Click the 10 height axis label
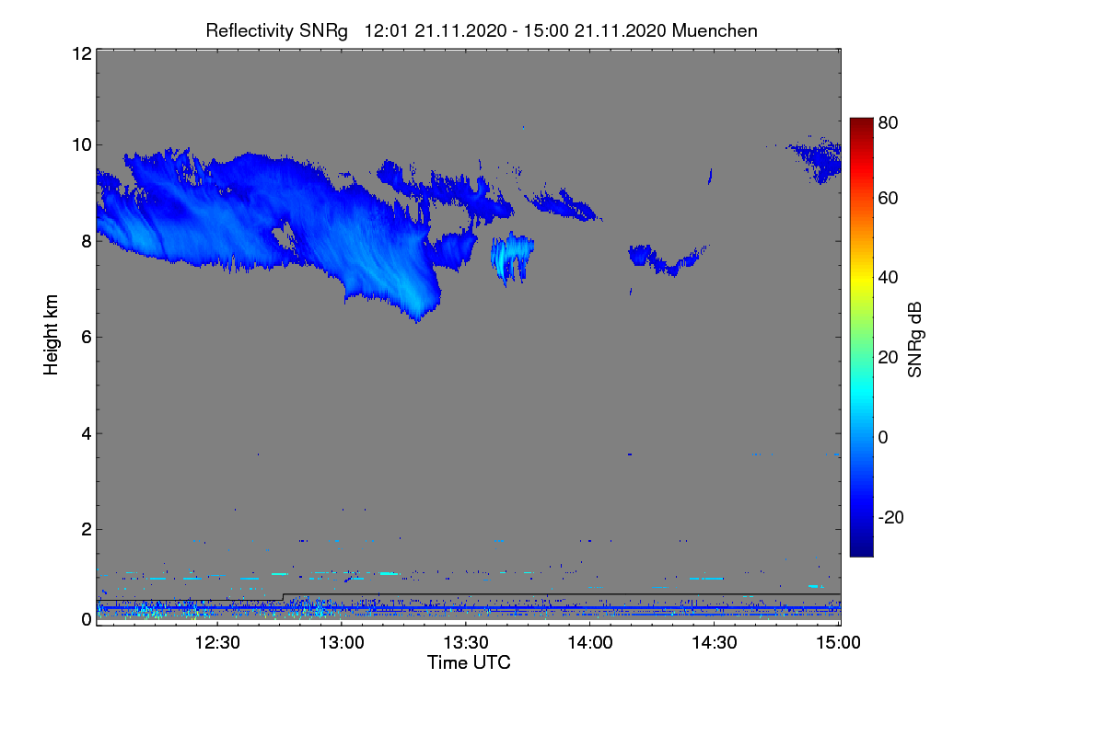The image size is (1105, 736). click(80, 144)
